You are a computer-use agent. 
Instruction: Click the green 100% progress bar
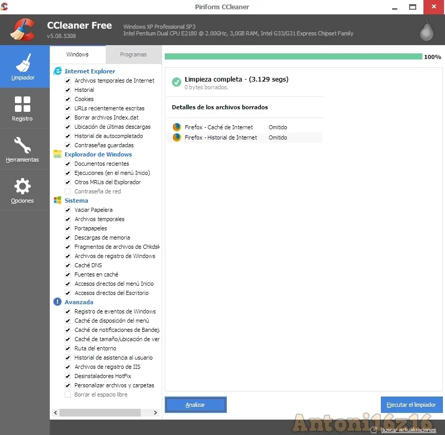(x=294, y=56)
